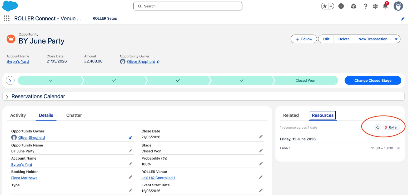Click the £2,488.00 amount value
The image size is (408, 195).
pos(93,61)
